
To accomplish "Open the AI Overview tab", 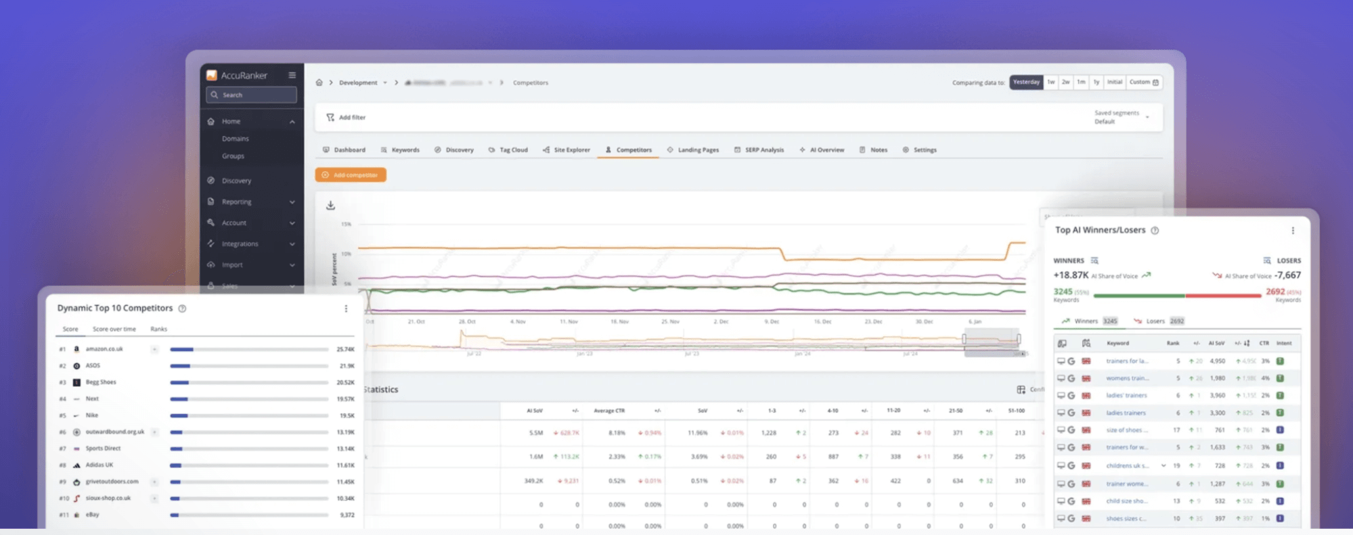I will pos(822,150).
